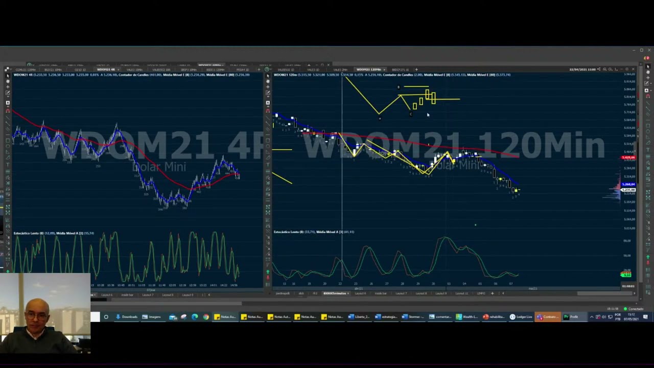Click the red price marker on the price axis
Viewport: 654px width, 368px height.
pyautogui.click(x=628, y=158)
